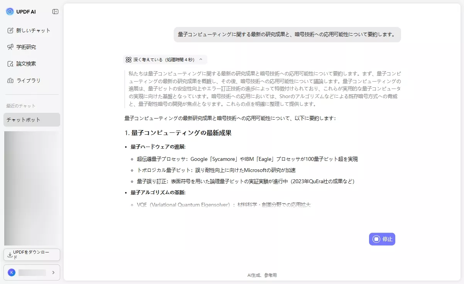464x284 pixels.
Task: Click the atom icon beside 深く考えている
Action: point(129,60)
